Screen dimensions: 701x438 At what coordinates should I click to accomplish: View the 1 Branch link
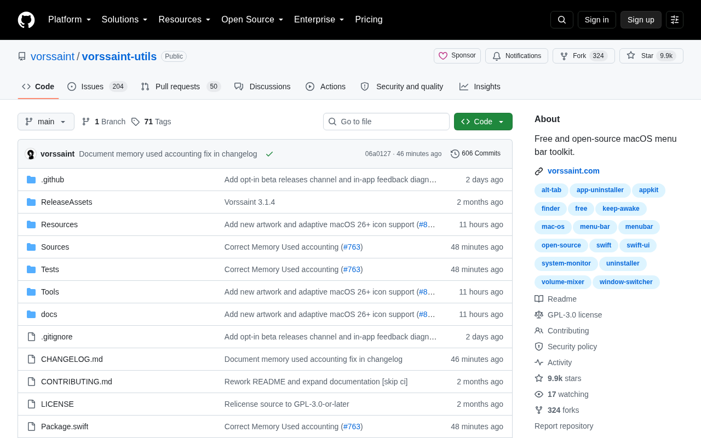click(104, 122)
